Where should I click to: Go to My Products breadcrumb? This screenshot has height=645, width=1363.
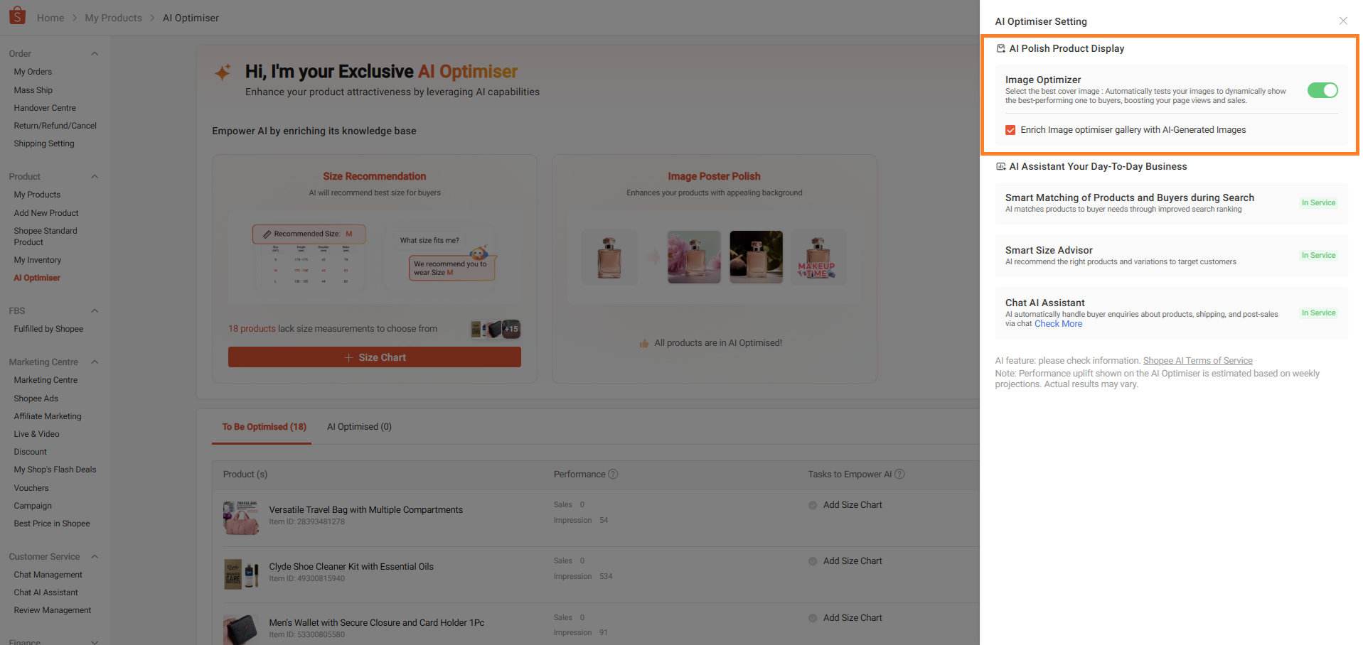113,18
